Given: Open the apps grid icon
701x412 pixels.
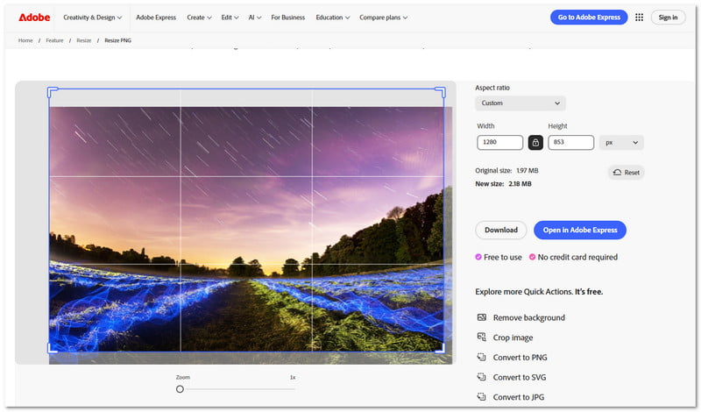Looking at the screenshot, I should [640, 18].
